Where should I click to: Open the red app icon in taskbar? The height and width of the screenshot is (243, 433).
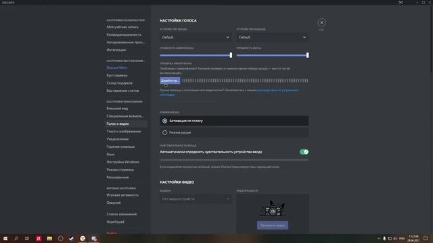click(39, 238)
